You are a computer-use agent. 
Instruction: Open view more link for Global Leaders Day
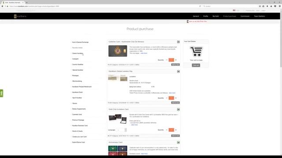pos(172,93)
